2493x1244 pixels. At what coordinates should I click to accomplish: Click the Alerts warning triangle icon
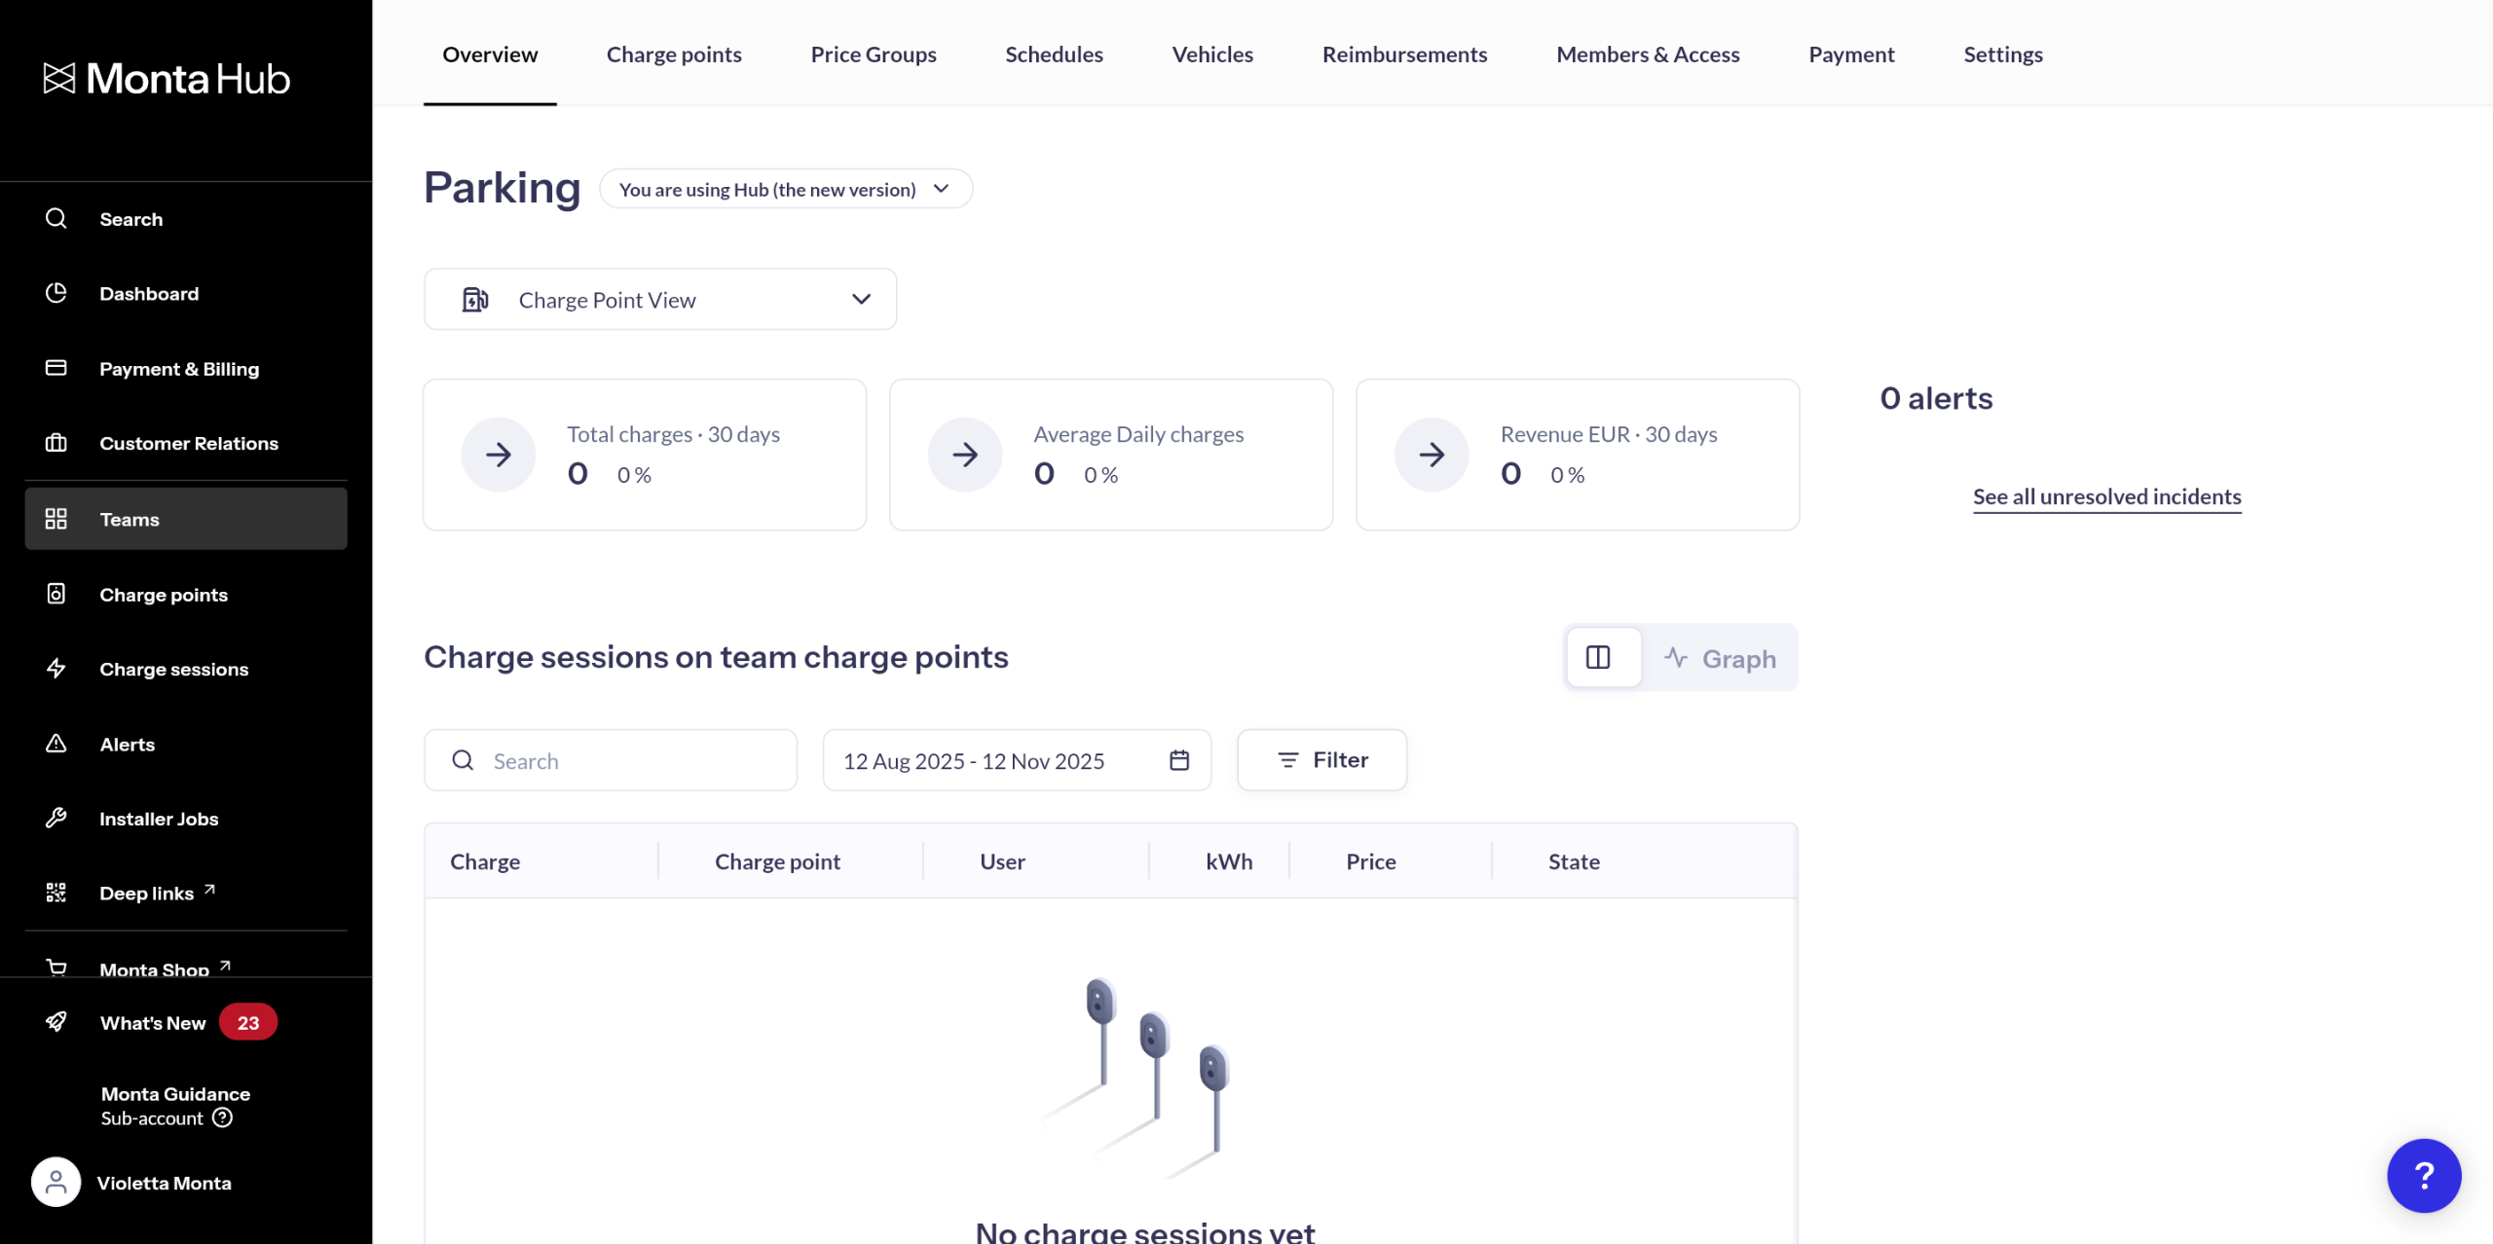point(56,744)
